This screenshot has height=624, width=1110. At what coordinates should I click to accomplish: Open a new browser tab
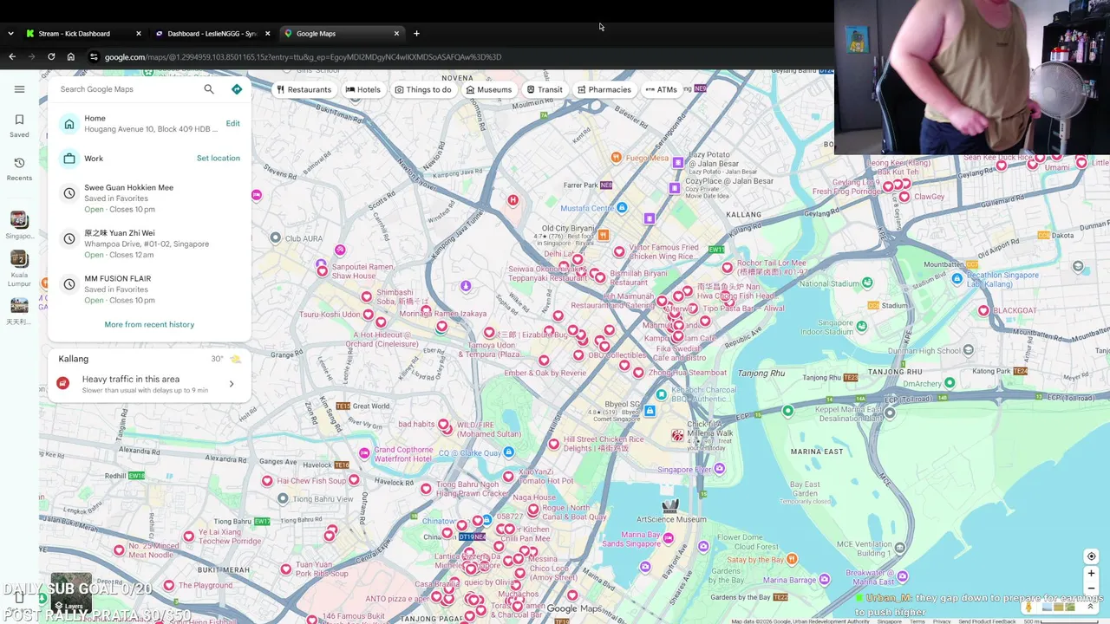416,34
